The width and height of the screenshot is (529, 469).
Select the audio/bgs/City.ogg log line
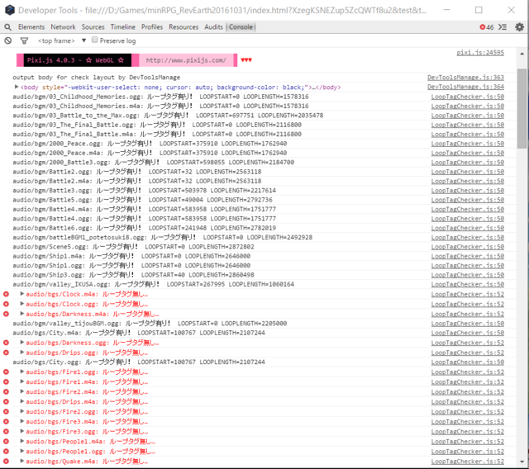(x=139, y=362)
